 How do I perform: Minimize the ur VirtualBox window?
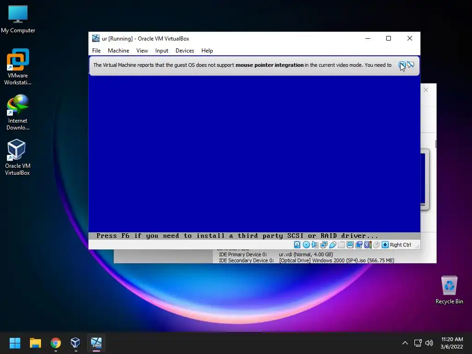[x=368, y=38]
